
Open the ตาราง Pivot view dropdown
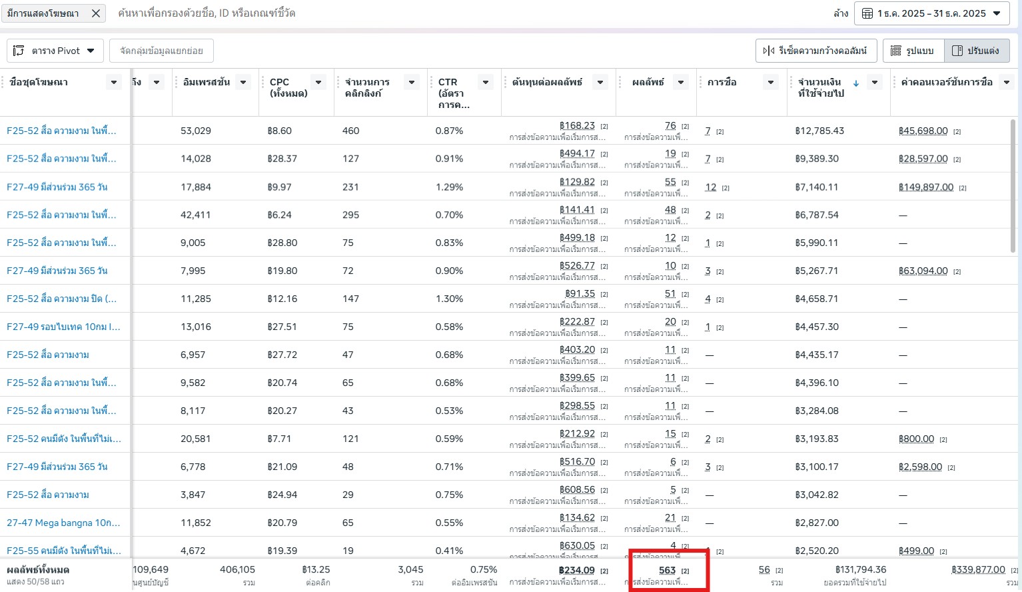point(55,51)
